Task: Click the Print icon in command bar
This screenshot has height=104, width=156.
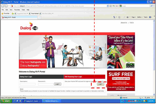Action: point(128,17)
